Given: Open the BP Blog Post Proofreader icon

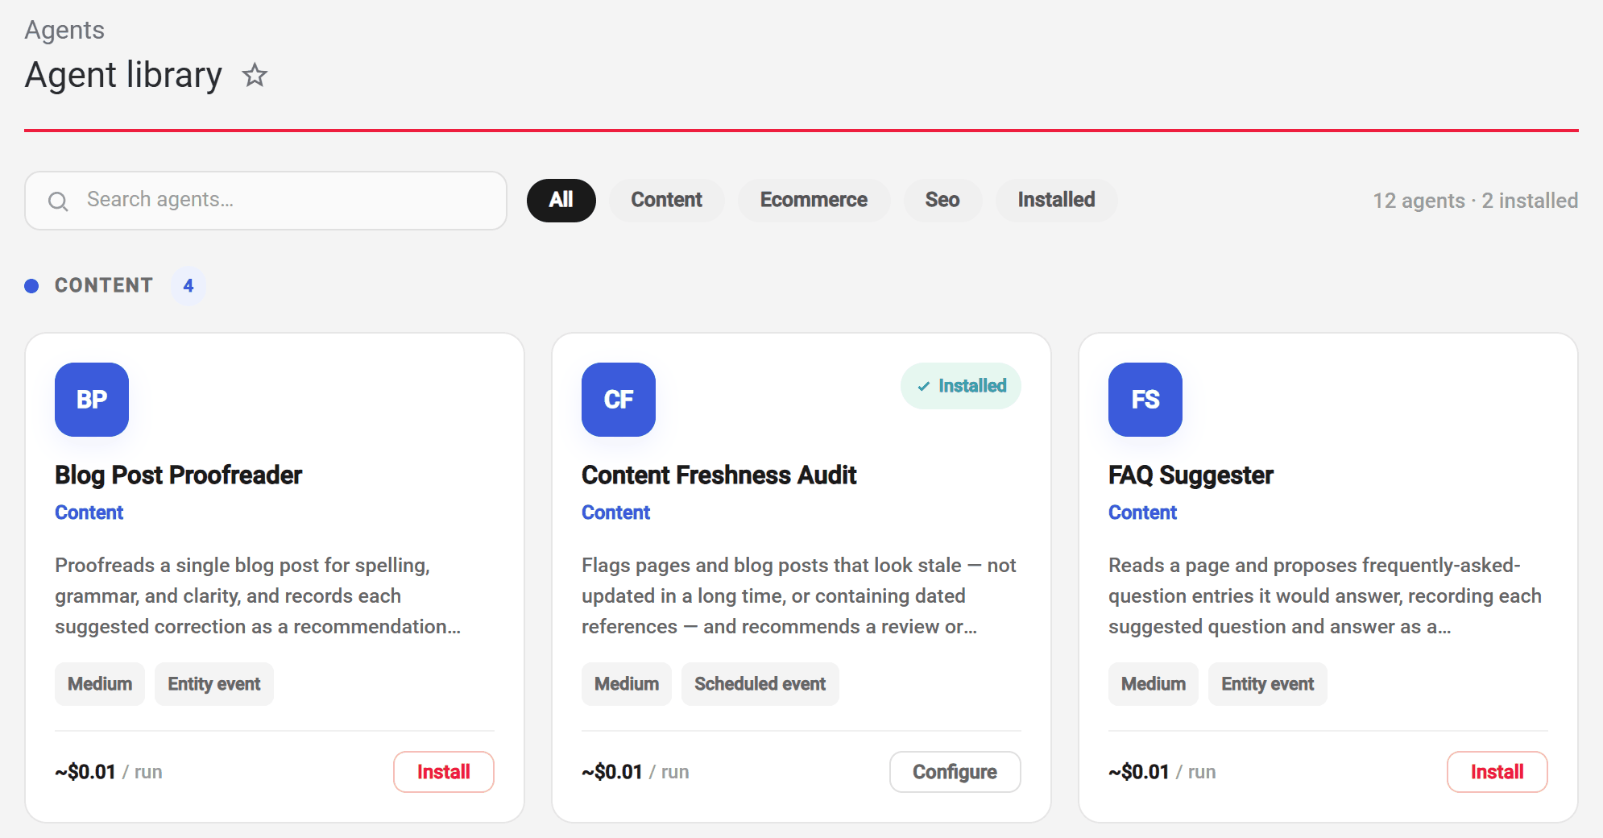Looking at the screenshot, I should pos(92,400).
